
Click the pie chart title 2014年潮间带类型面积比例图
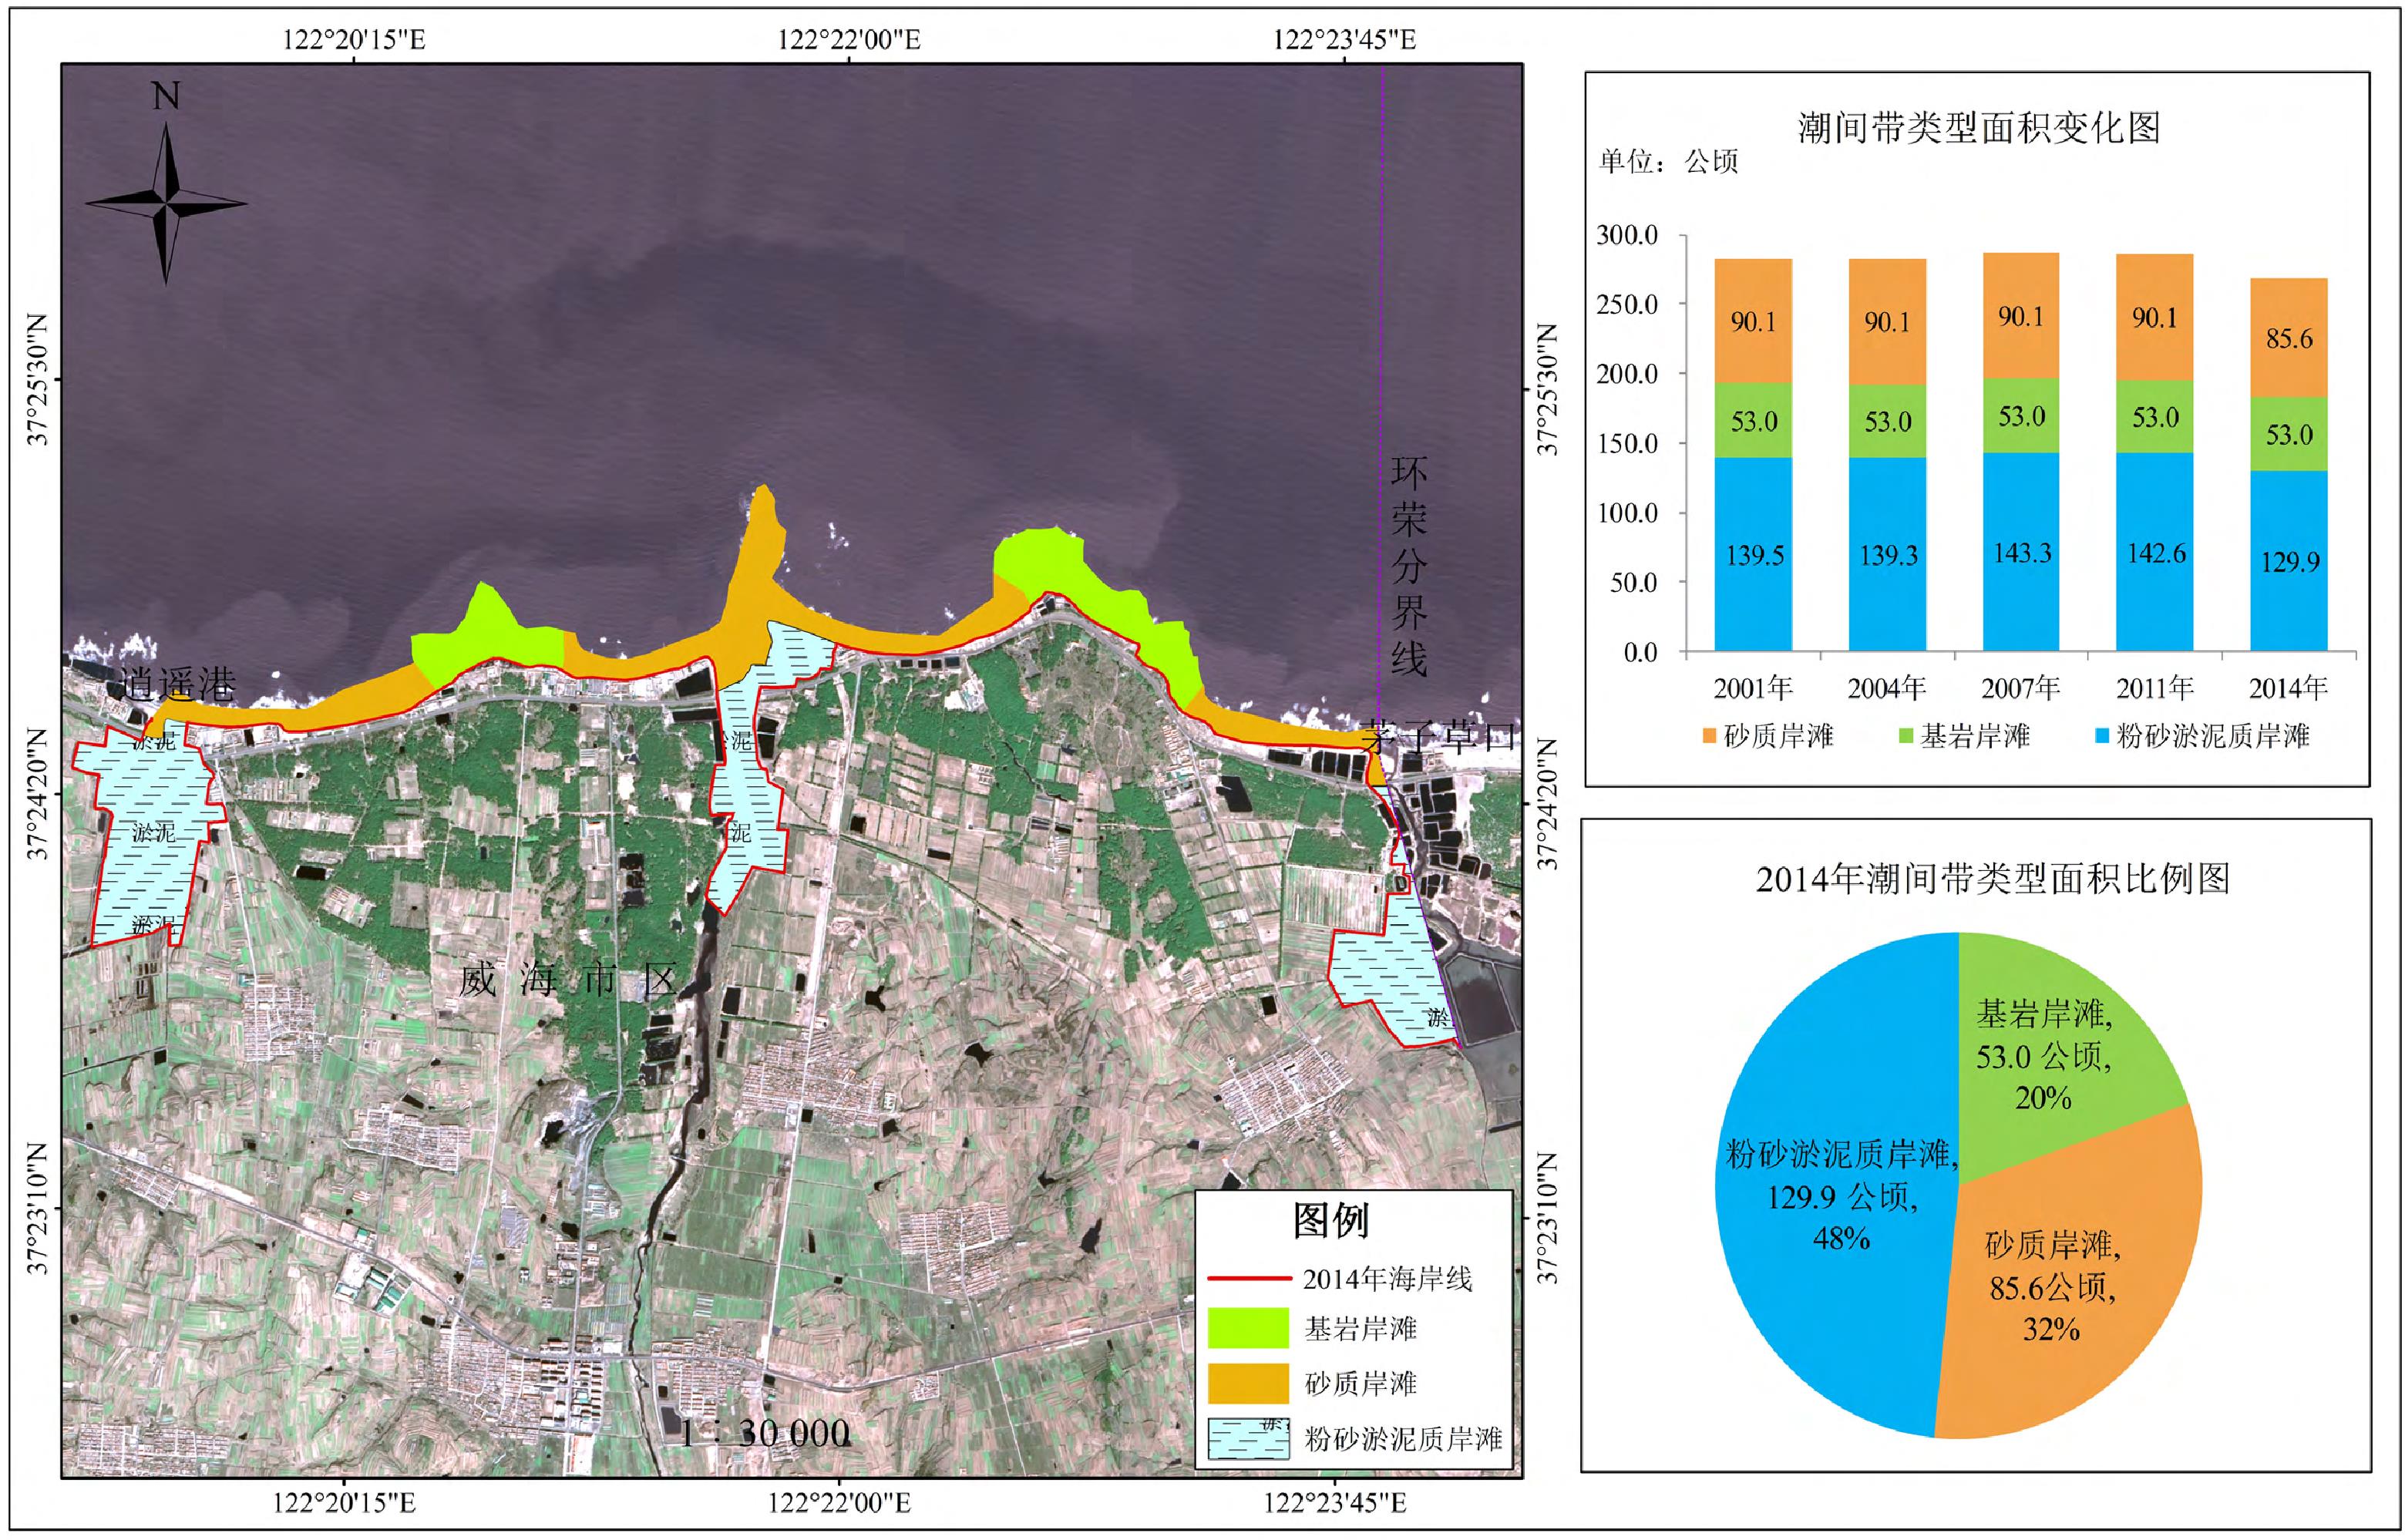pyautogui.click(x=1992, y=879)
